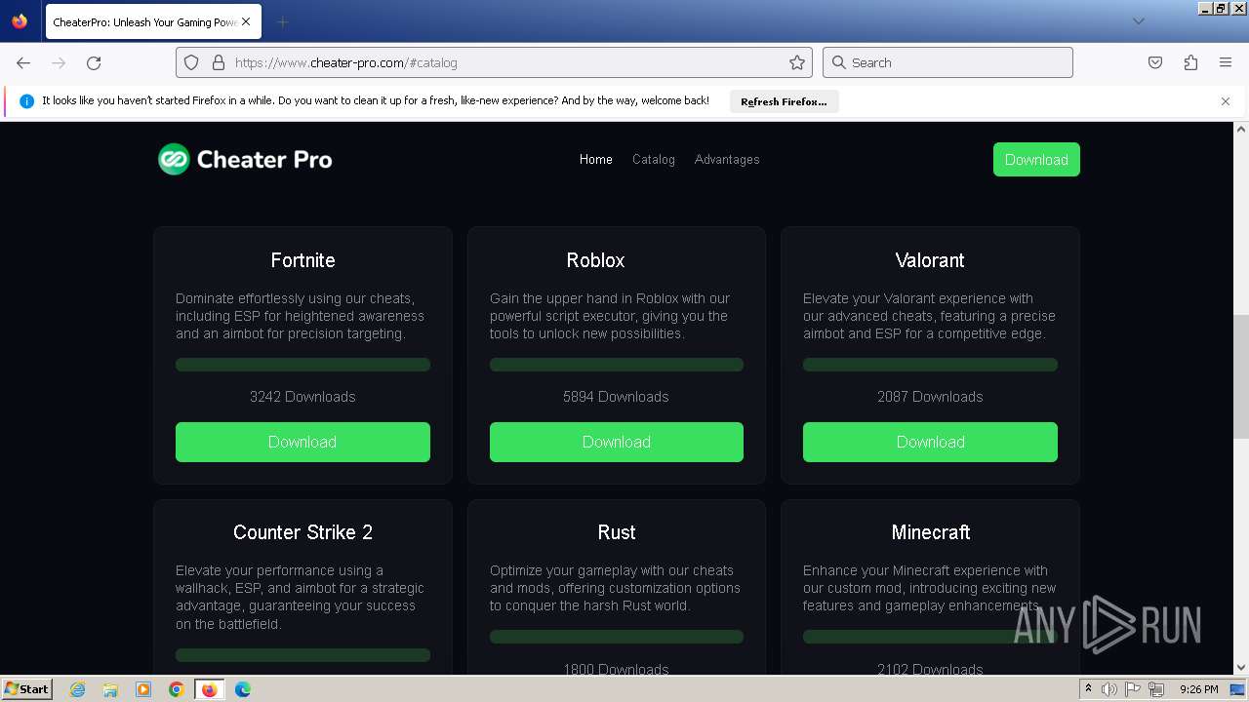Click the 2087 Downloads text
Image resolution: width=1249 pixels, height=702 pixels.
click(930, 397)
